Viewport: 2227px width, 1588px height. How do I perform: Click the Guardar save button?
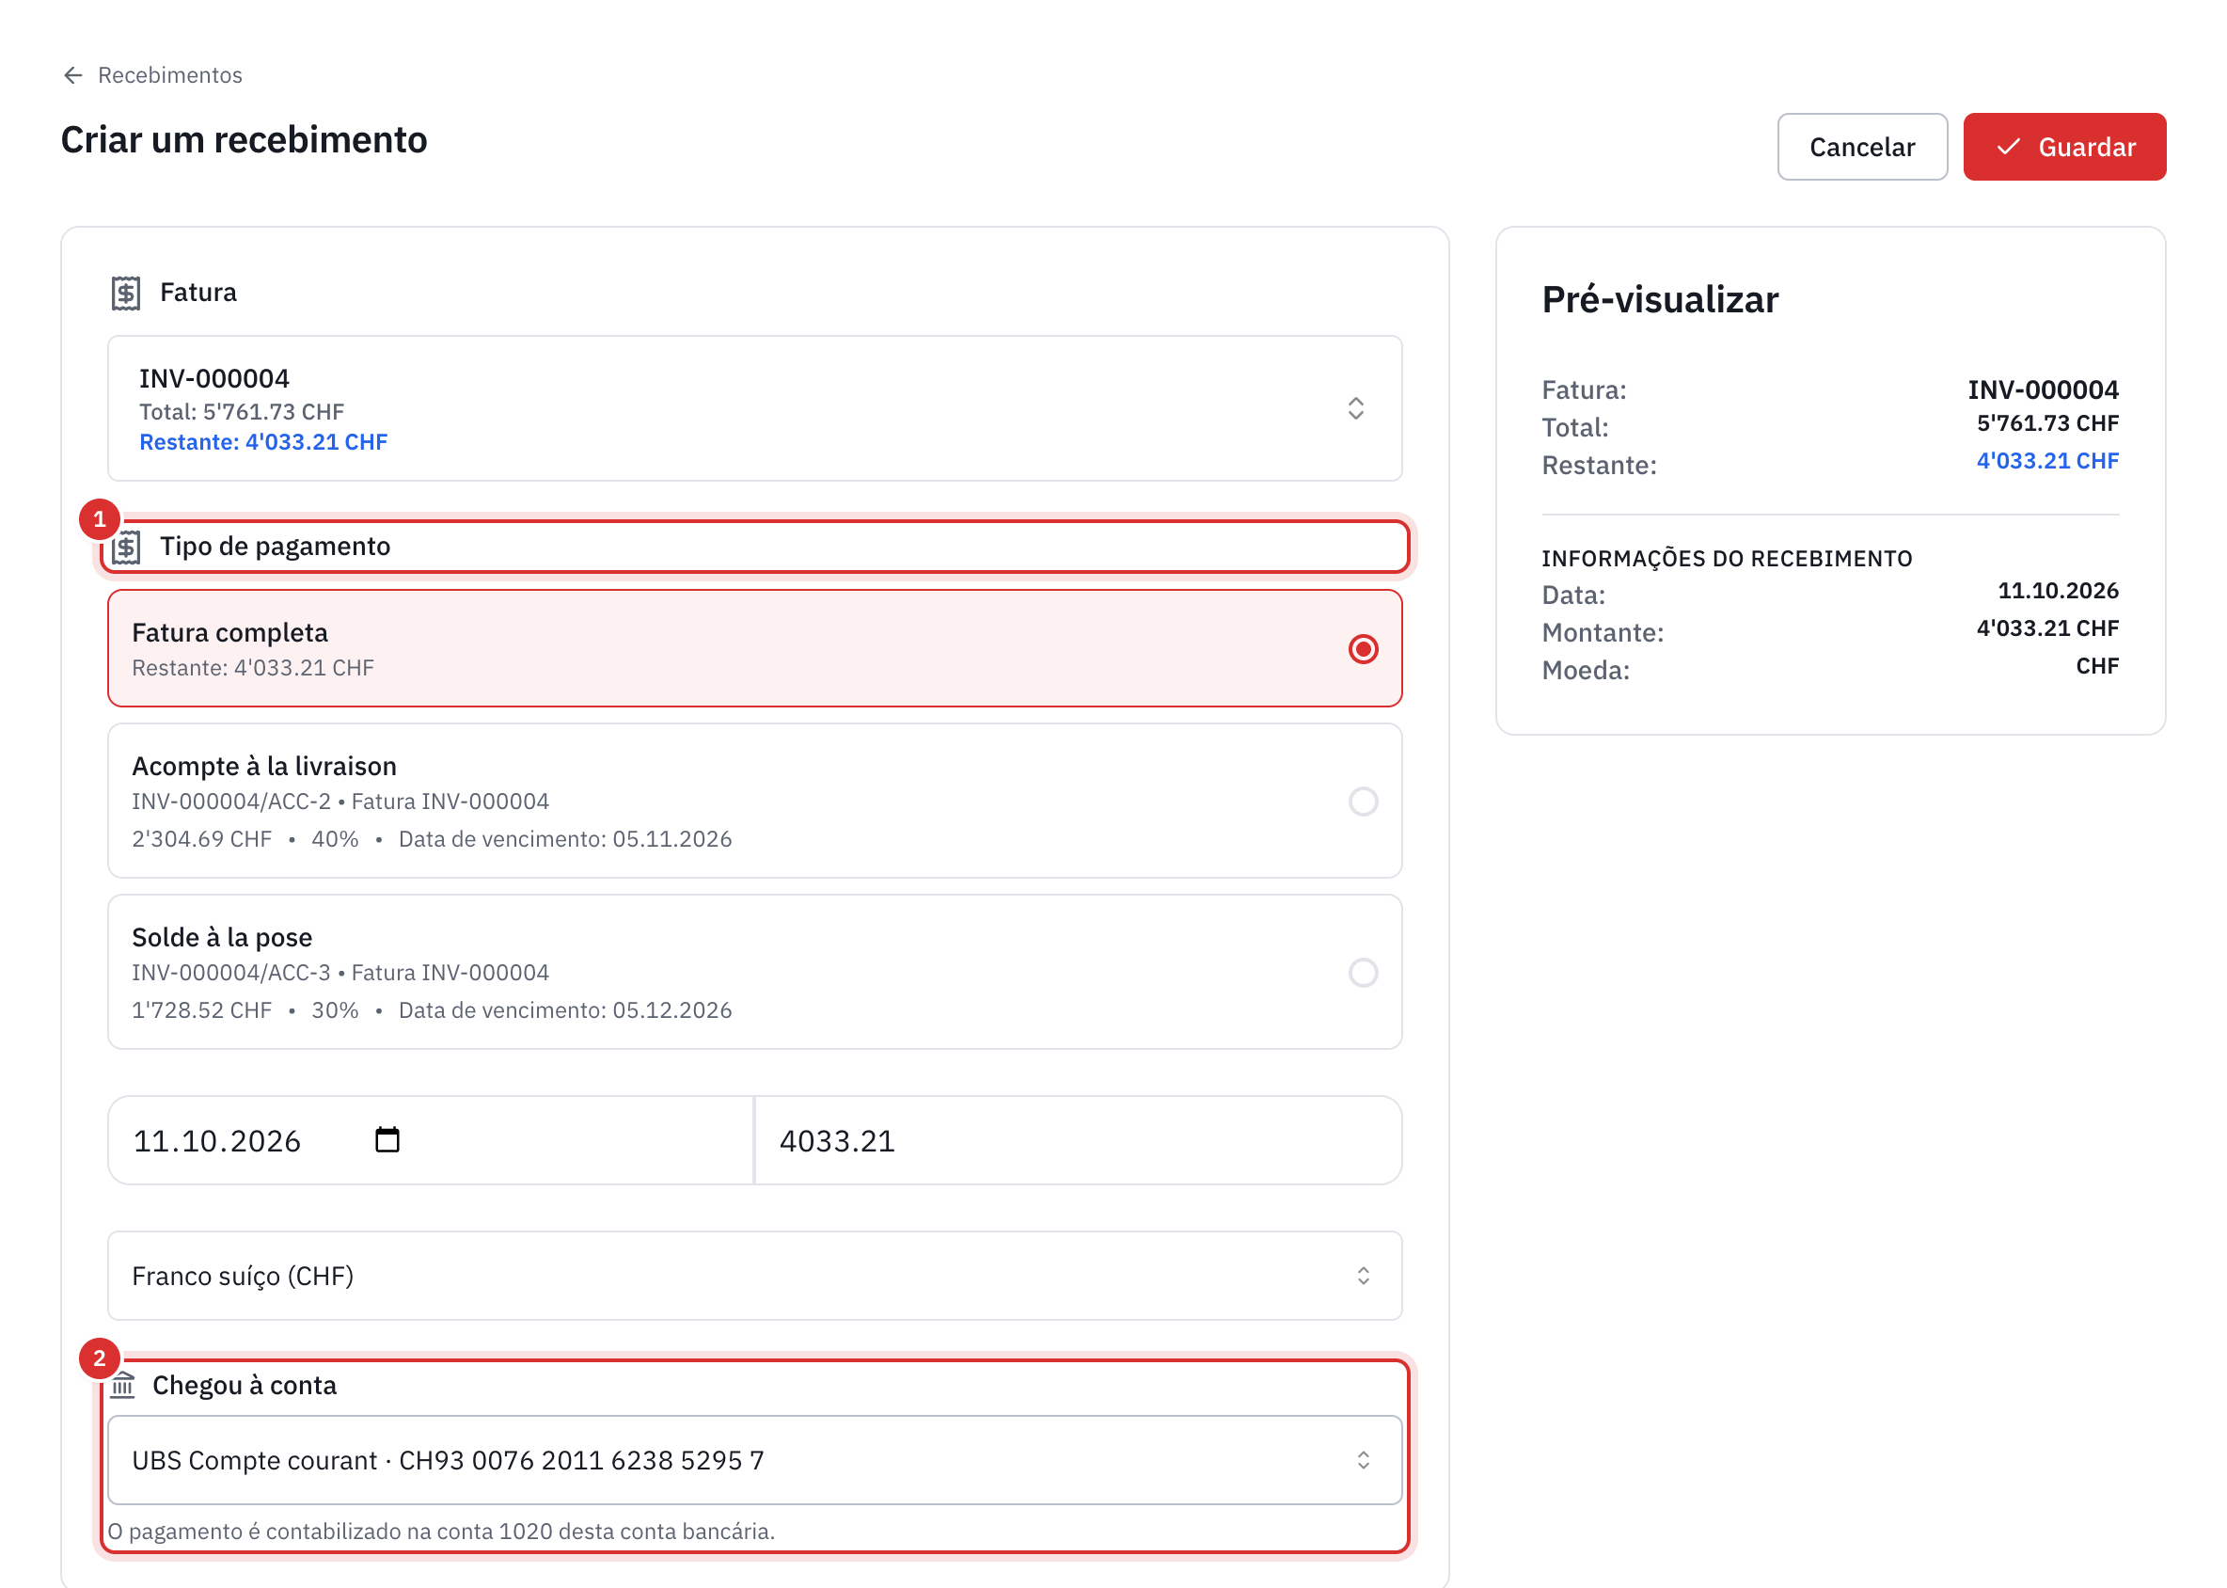[x=2064, y=147]
